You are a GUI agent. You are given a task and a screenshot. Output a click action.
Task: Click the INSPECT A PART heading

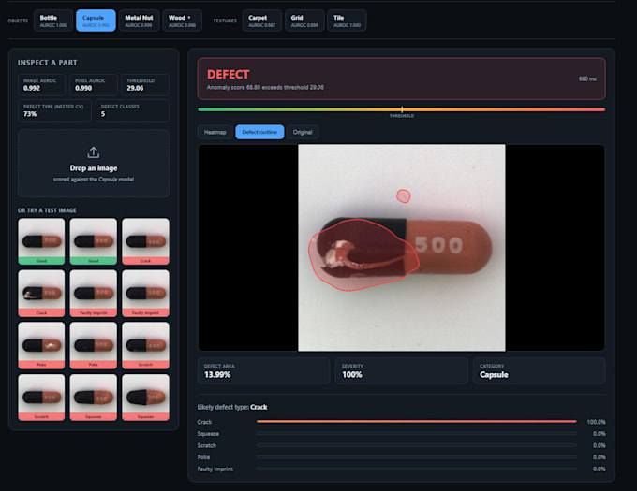pos(47,63)
